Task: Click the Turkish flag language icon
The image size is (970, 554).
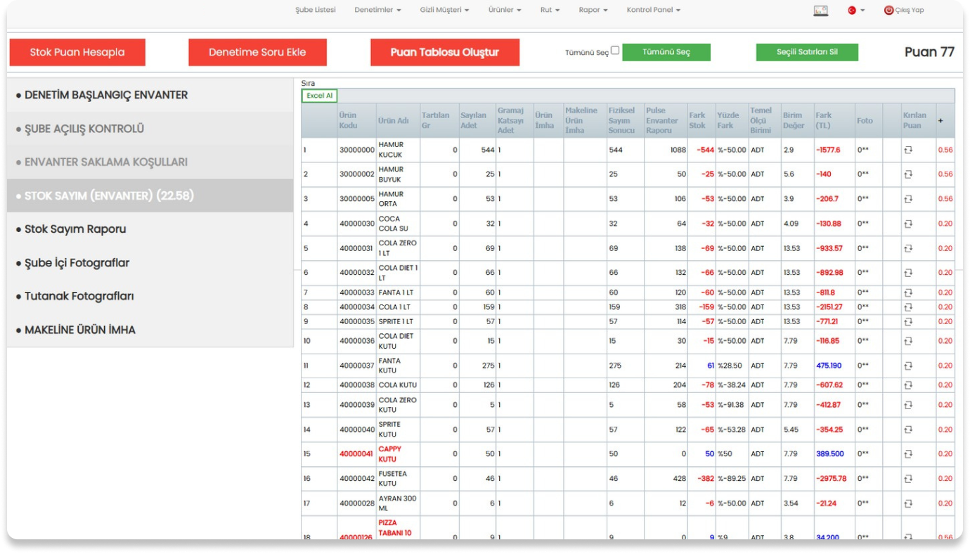Action: point(852,11)
